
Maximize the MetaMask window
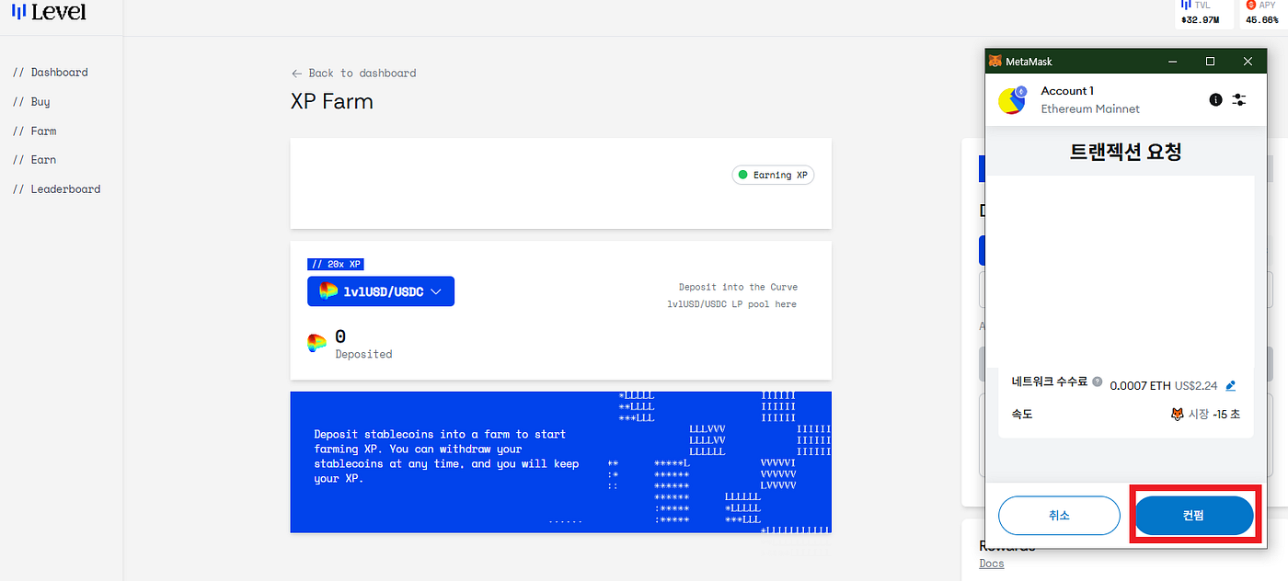point(1211,62)
